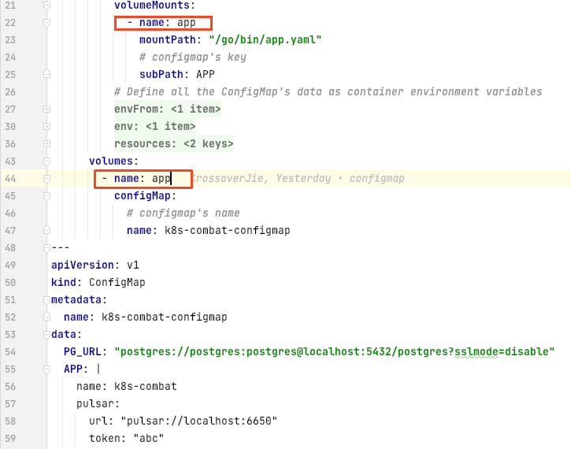Click value 'k8s-combat-configmap' on line 47
The image size is (571, 449).
(228, 230)
